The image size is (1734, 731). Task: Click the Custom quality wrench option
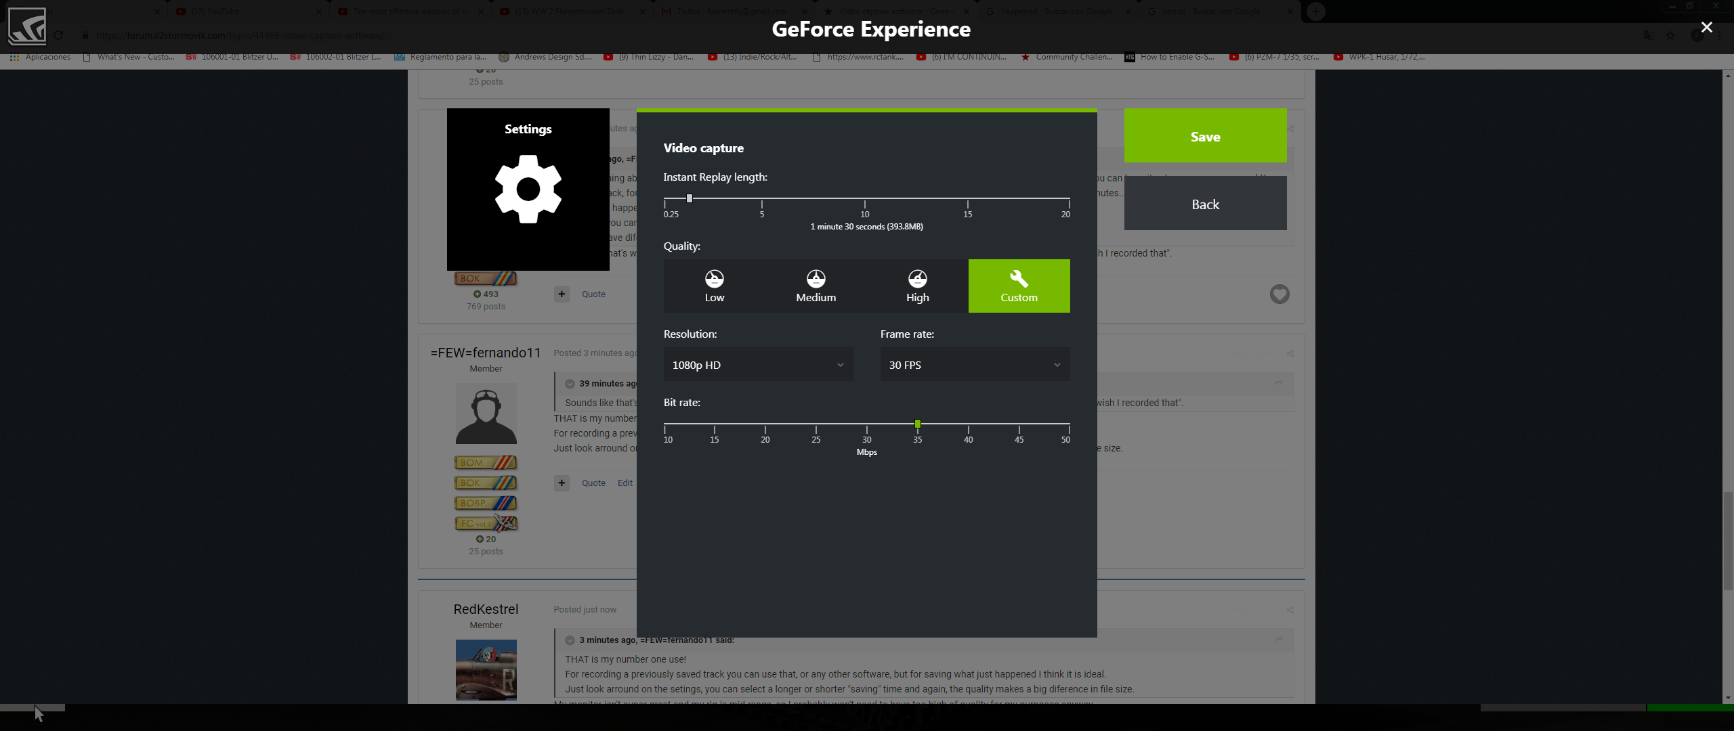(1019, 286)
